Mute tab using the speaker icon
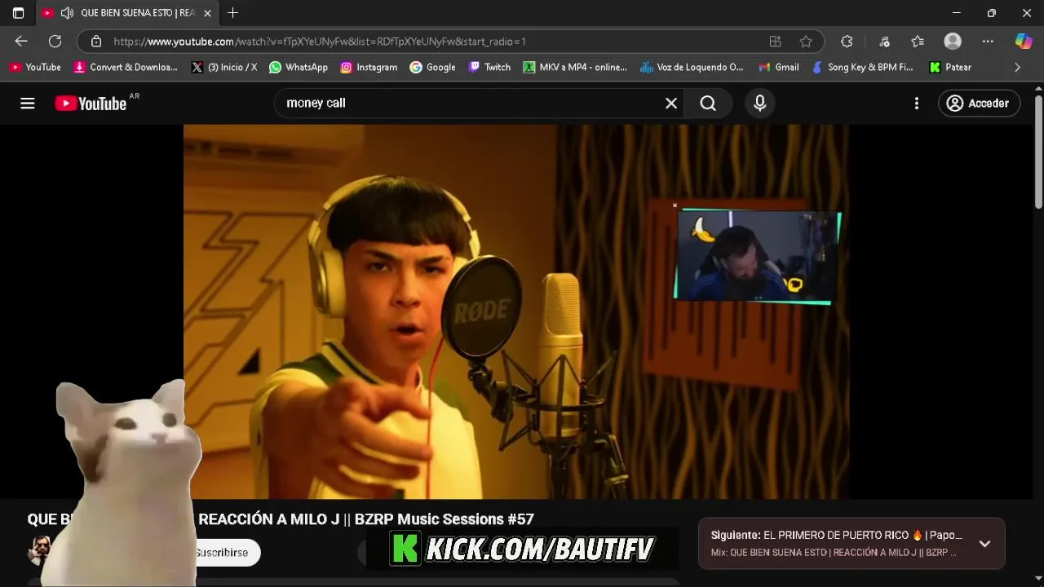1044x587 pixels. (67, 13)
